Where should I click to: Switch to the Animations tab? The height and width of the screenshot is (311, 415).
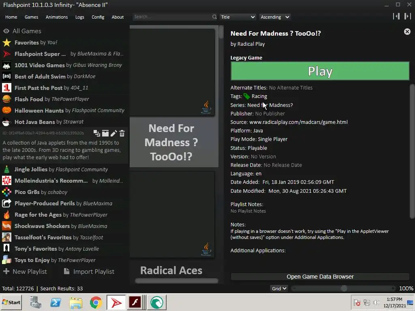coord(57,17)
